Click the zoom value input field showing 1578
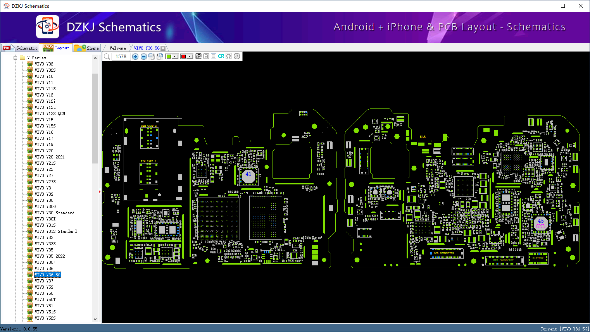Image resolution: width=590 pixels, height=332 pixels. pos(121,57)
